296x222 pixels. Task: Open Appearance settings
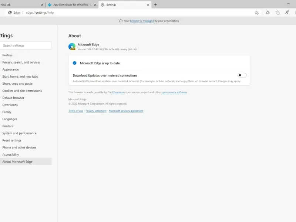[x=11, y=70]
